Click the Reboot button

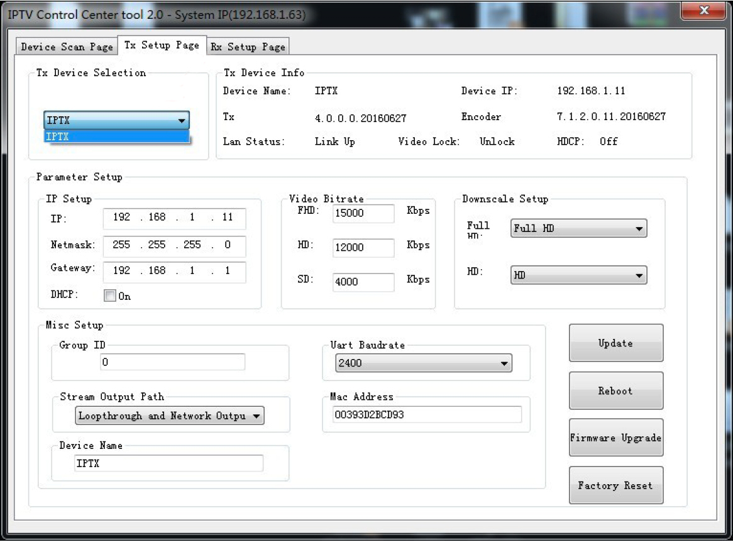(615, 390)
